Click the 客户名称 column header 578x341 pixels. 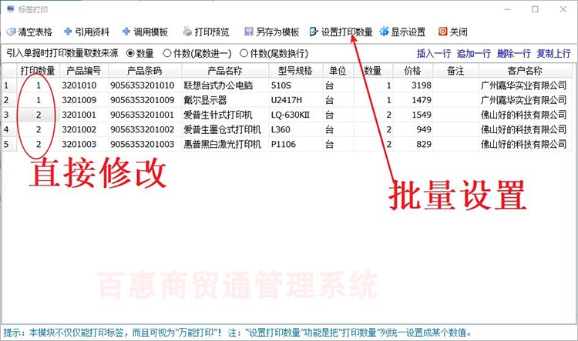coord(526,70)
